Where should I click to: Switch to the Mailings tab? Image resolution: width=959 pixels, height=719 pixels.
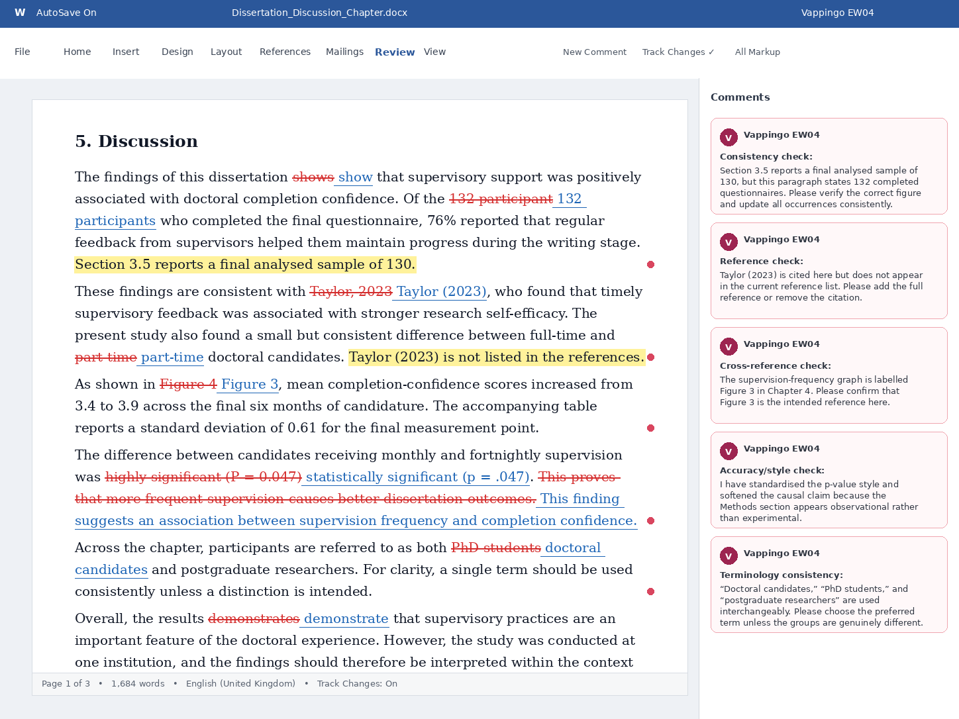pyautogui.click(x=344, y=52)
